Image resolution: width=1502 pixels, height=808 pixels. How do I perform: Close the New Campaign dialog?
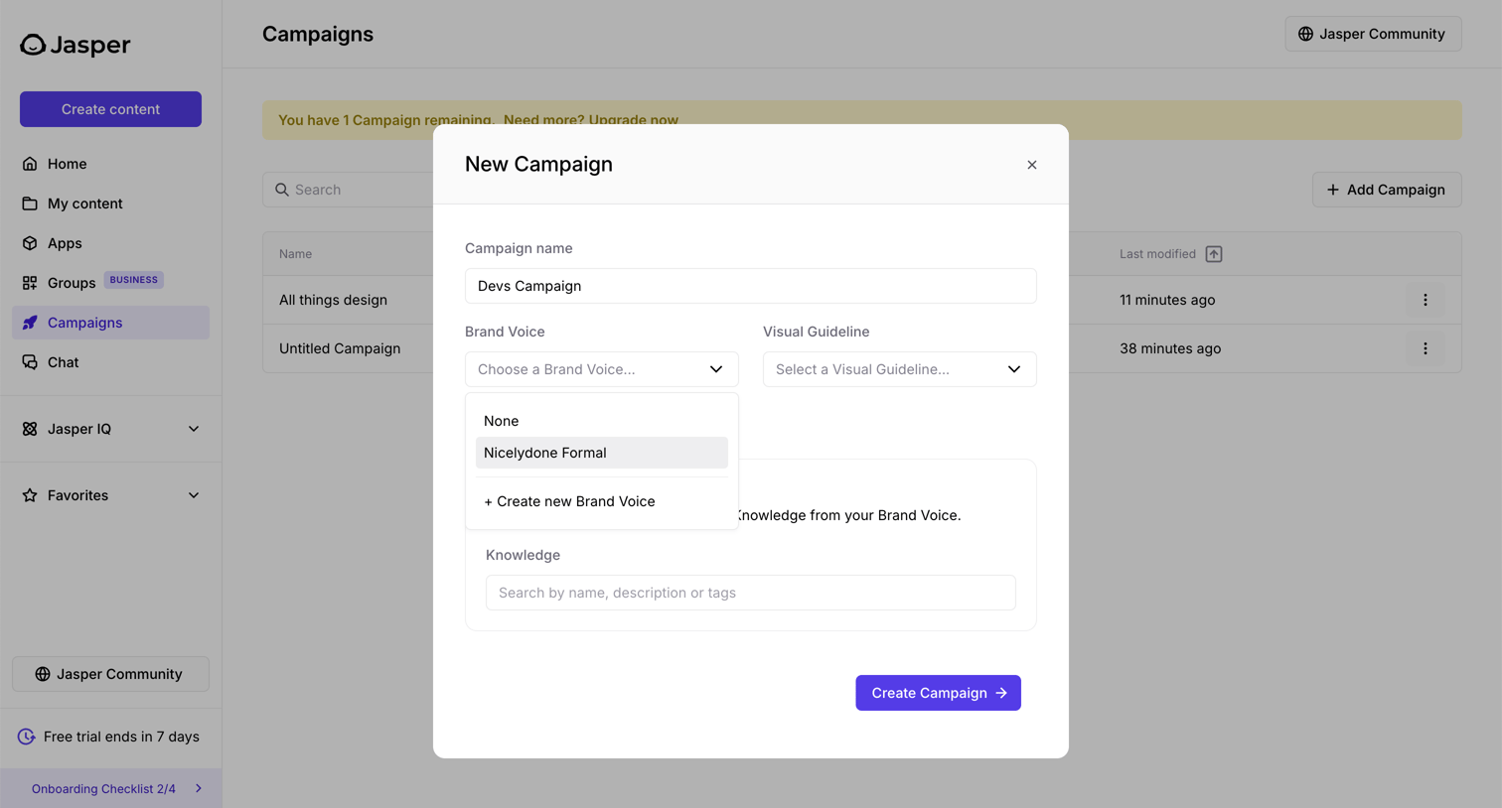[1032, 165]
